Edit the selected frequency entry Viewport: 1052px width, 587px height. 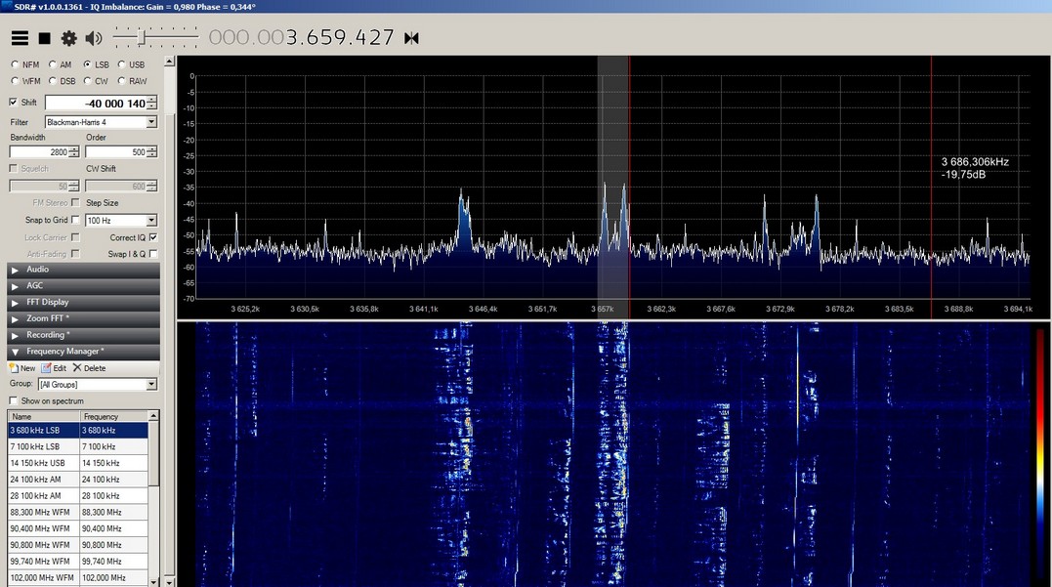(x=54, y=368)
